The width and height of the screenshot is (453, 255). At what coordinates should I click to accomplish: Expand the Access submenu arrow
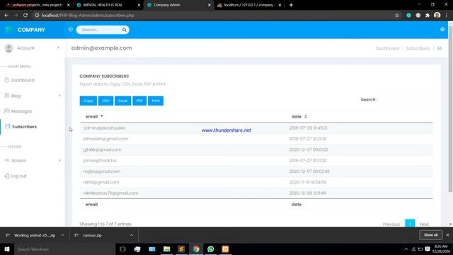pos(59,161)
